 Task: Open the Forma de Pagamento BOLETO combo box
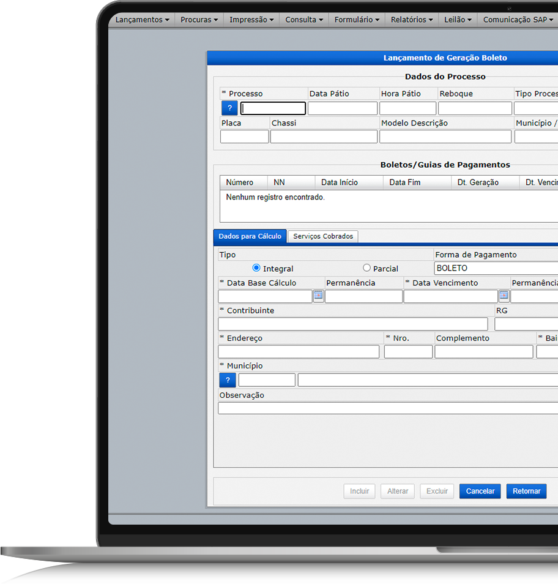tap(496, 268)
